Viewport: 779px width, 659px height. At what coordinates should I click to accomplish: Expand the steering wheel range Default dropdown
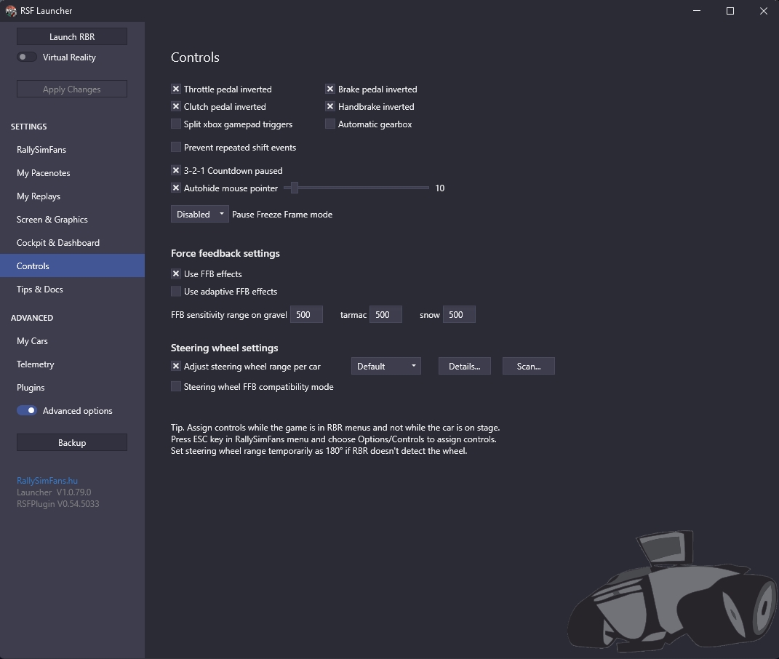point(385,367)
